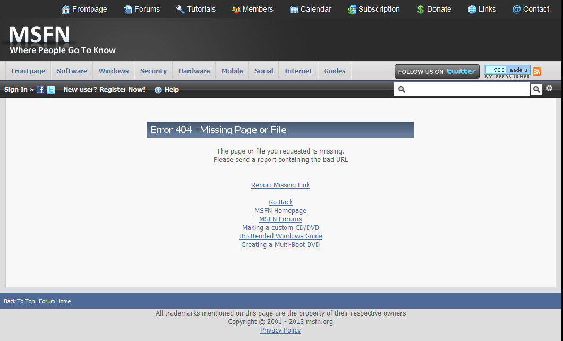Open the MSFN Forums link
This screenshot has width=563, height=341.
click(280, 219)
